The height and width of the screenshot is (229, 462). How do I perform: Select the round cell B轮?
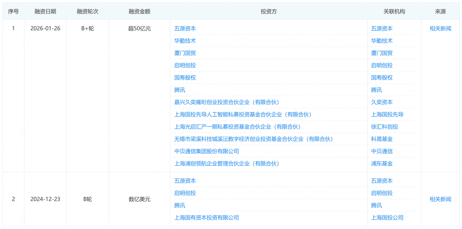click(88, 199)
